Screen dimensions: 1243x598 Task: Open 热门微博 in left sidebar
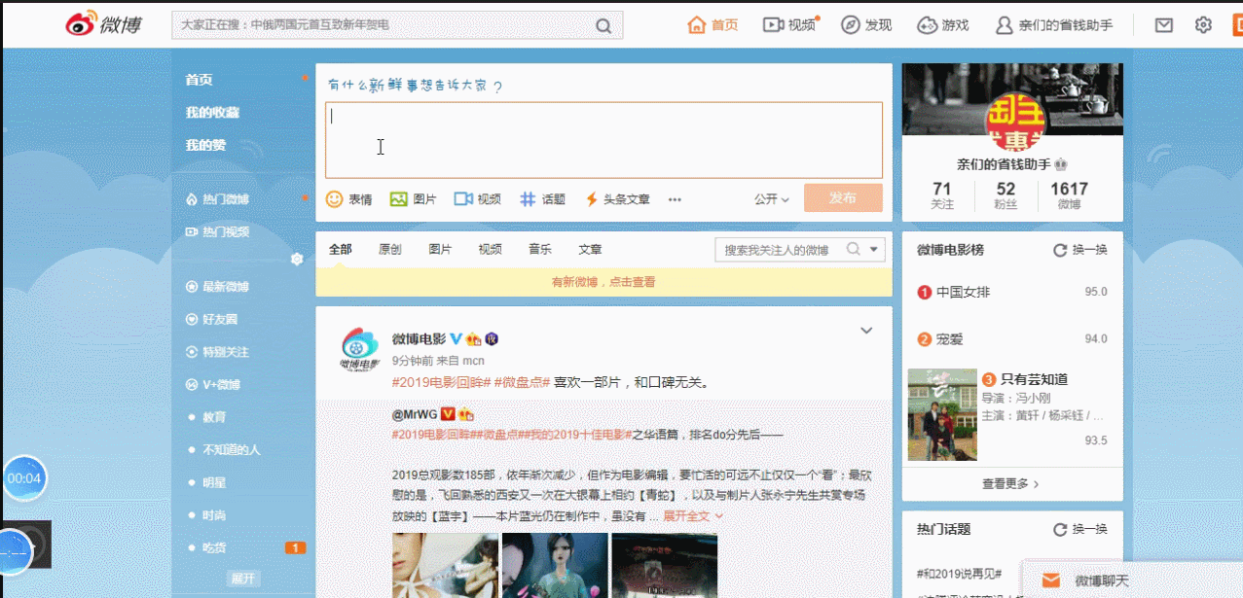(x=217, y=199)
